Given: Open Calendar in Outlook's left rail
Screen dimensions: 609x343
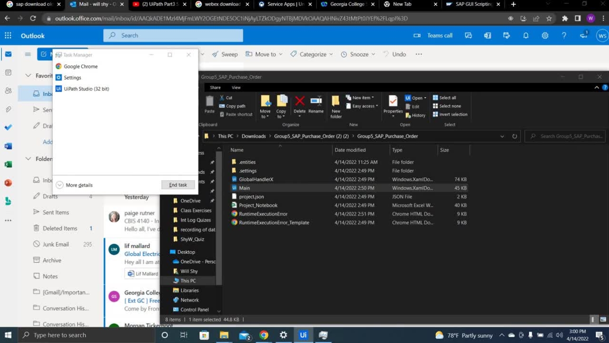Looking at the screenshot, I should tap(8, 72).
